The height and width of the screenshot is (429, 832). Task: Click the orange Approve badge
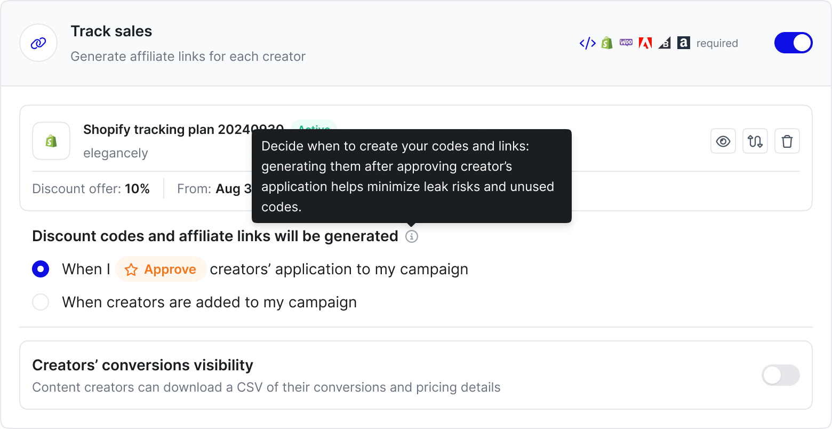(161, 269)
